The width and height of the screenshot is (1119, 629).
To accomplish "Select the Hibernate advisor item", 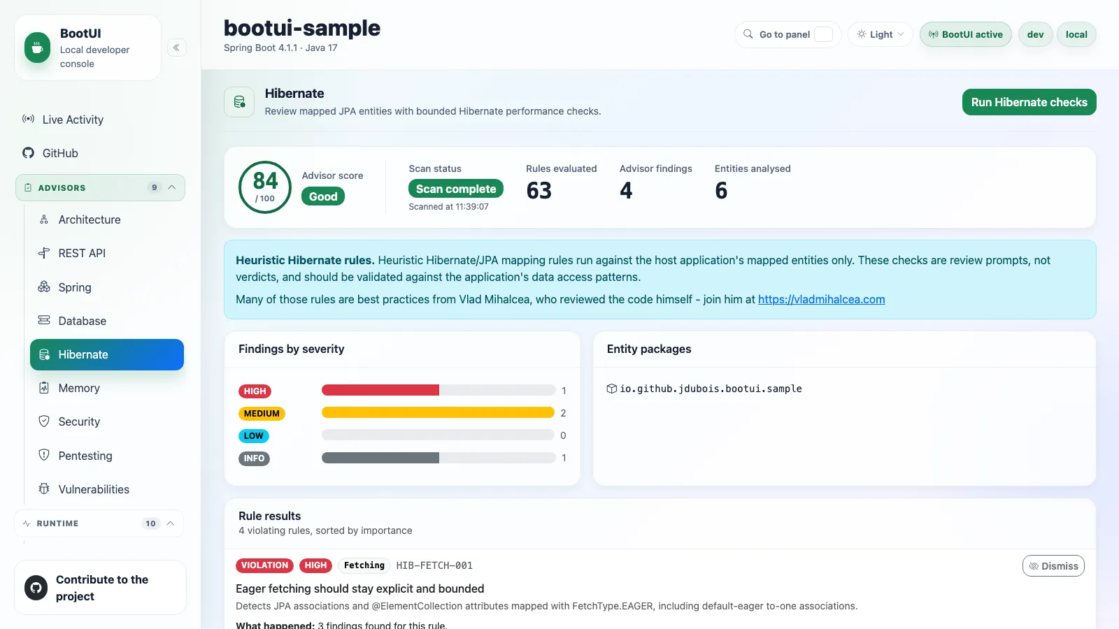I will [107, 354].
